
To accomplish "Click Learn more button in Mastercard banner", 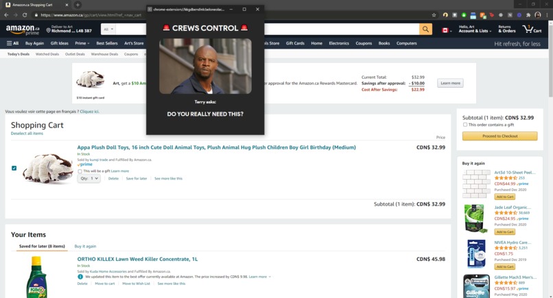I will click(x=450, y=83).
